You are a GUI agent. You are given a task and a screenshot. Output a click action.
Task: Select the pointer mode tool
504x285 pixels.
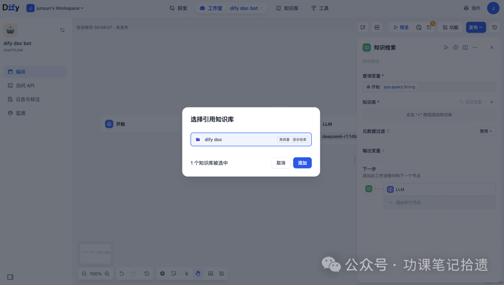(187, 273)
